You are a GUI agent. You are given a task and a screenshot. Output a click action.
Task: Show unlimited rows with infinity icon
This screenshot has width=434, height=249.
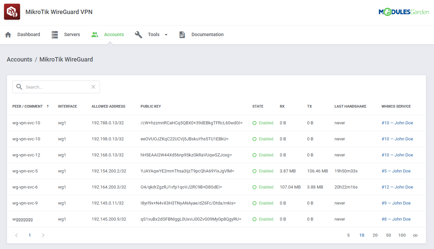(415, 235)
